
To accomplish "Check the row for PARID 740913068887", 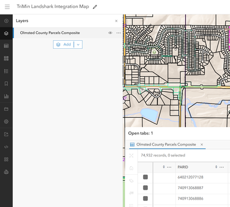I will tap(145, 187).
